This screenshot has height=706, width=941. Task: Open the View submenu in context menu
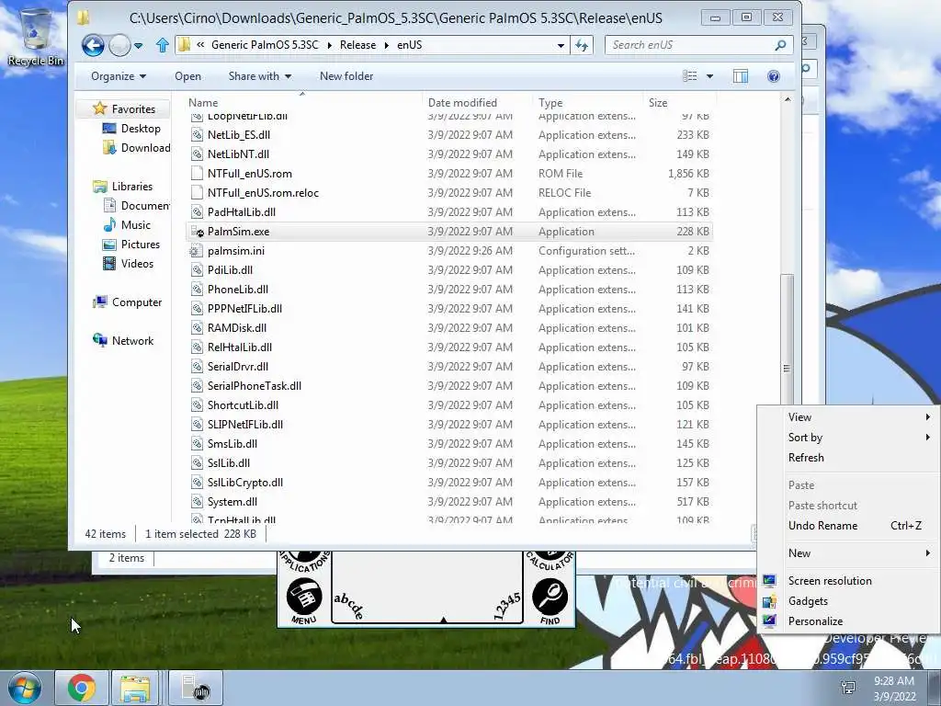tap(848, 417)
